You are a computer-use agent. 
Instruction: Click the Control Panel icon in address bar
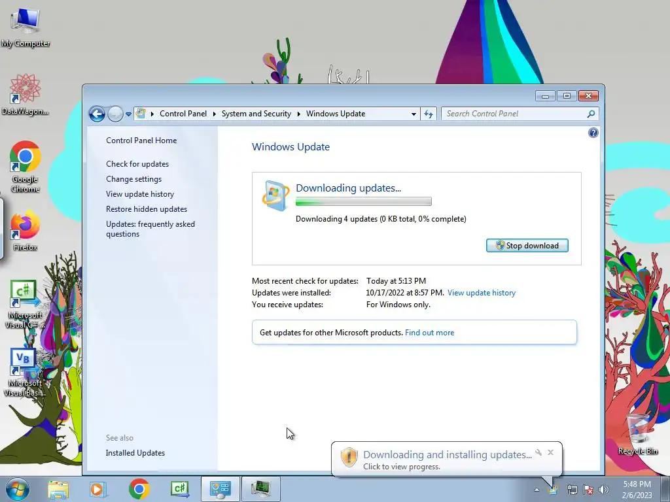click(x=141, y=114)
